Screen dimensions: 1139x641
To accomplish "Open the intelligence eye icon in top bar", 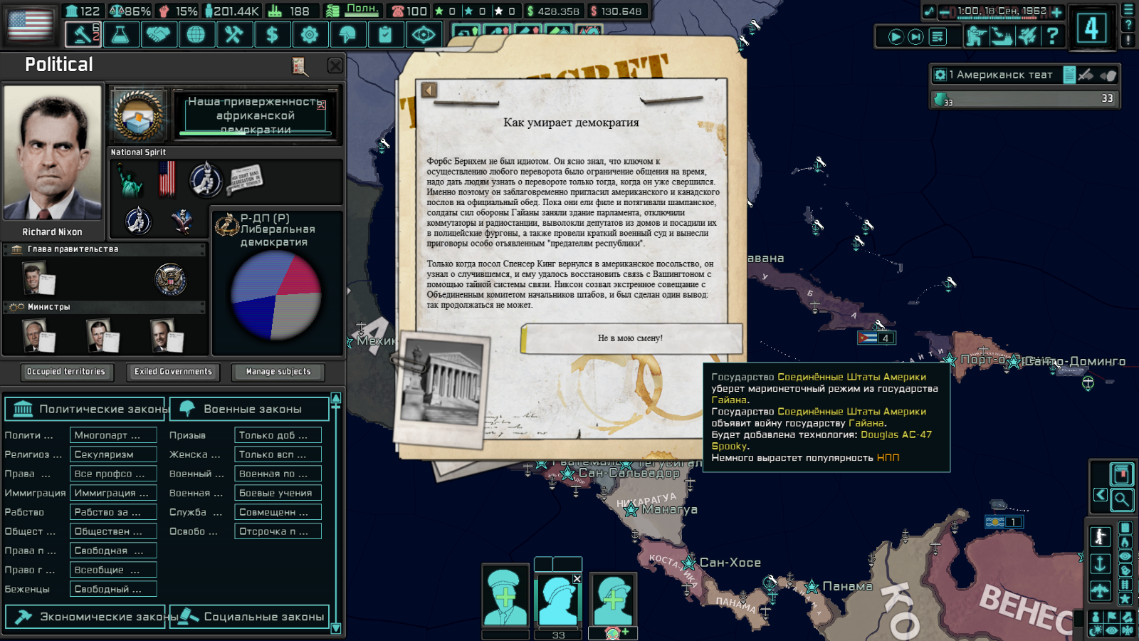I will [x=423, y=34].
